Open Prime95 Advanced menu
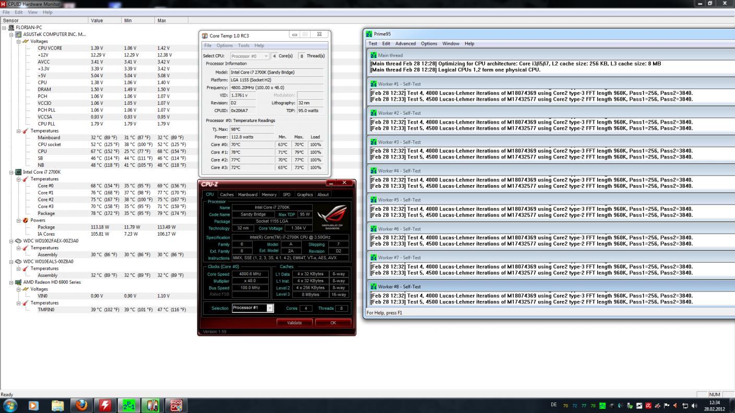The image size is (735, 413). coord(405,43)
